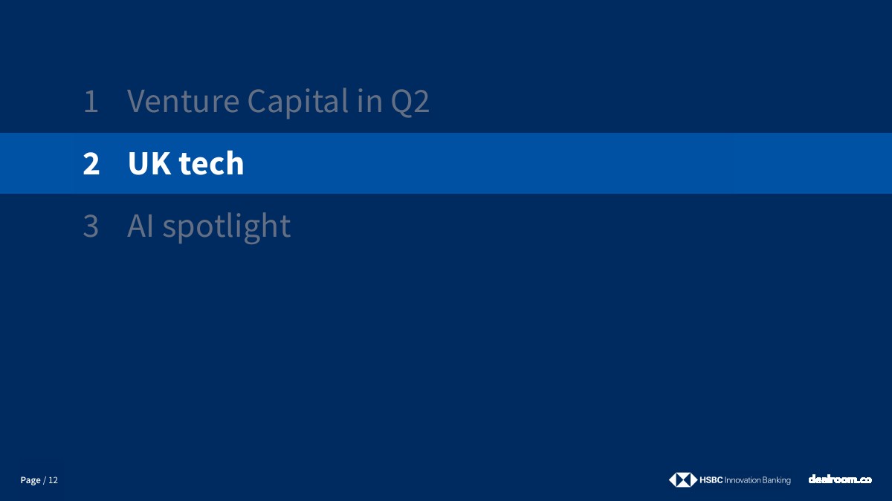Click the bold agenda number 2

[91, 164]
